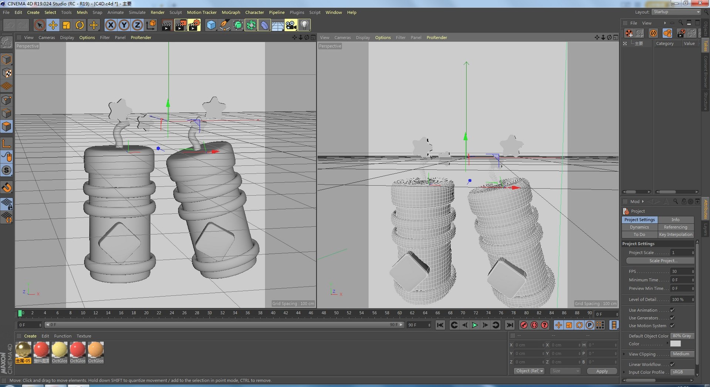The image size is (710, 387).
Task: Expand the Mod menu arrow
Action: [x=643, y=201]
